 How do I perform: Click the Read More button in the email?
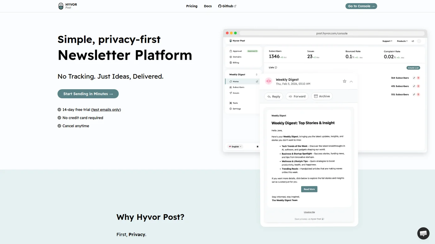pos(309,189)
